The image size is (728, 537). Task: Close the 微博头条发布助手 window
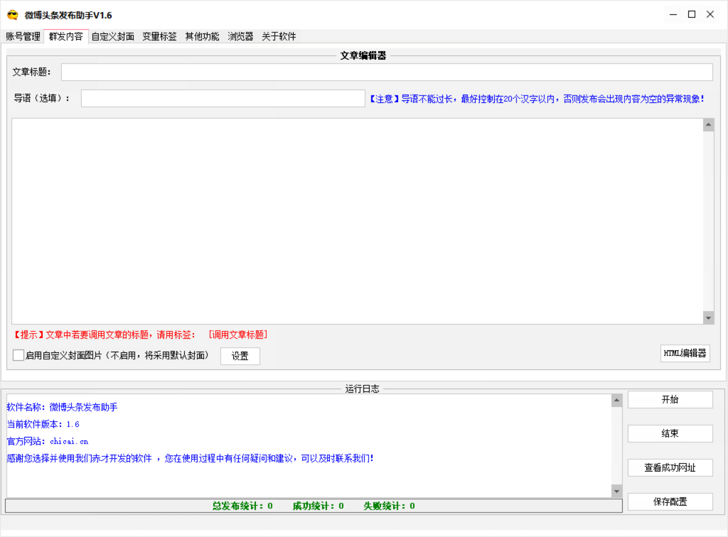pyautogui.click(x=710, y=15)
